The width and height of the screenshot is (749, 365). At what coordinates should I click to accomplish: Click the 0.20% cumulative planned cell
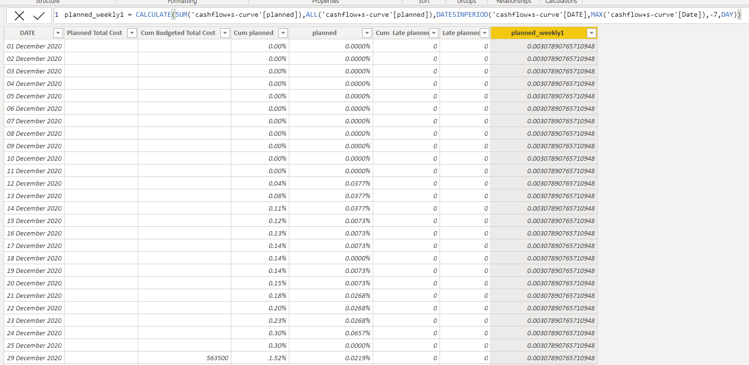[x=260, y=308]
